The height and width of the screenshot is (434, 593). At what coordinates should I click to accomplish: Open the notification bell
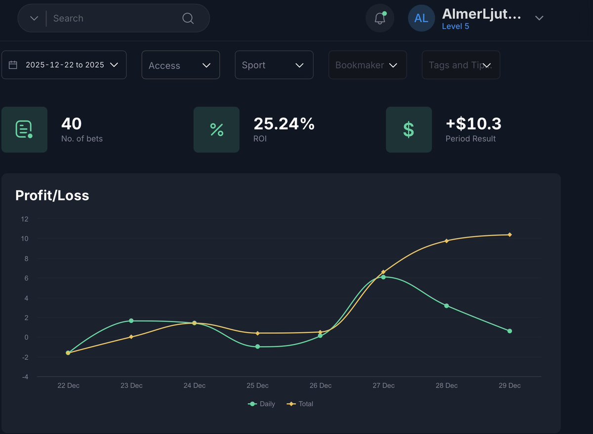pos(380,18)
